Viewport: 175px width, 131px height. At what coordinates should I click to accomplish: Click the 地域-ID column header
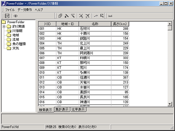[x=67, y=24]
